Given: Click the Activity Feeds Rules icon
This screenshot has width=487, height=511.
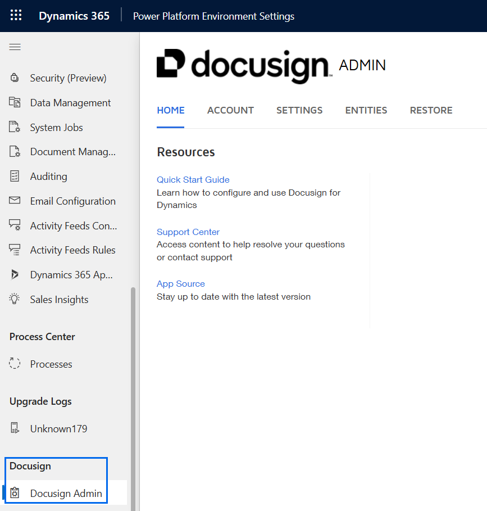Looking at the screenshot, I should point(15,250).
